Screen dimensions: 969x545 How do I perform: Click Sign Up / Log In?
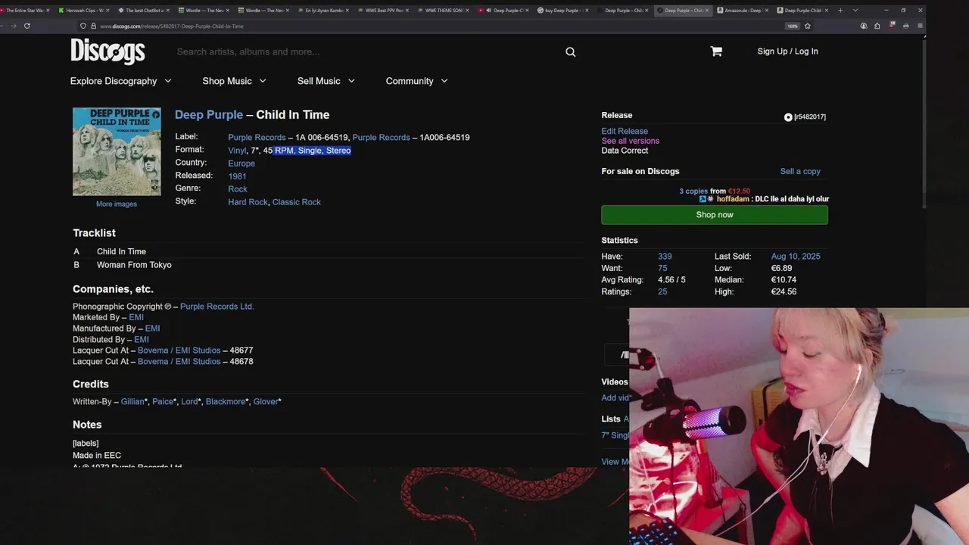coord(787,51)
